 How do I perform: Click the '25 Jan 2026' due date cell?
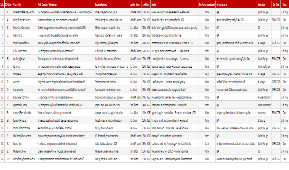276,128
